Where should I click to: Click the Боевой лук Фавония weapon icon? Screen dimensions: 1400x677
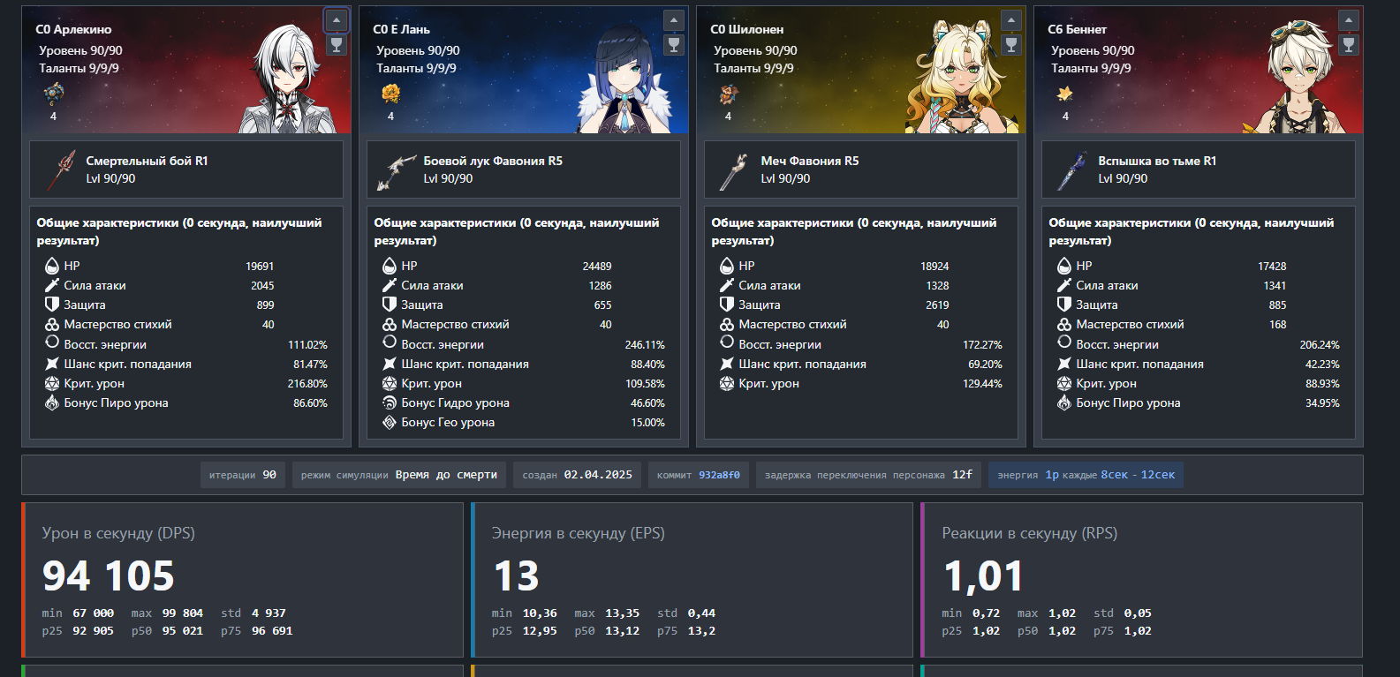pyautogui.click(x=397, y=170)
